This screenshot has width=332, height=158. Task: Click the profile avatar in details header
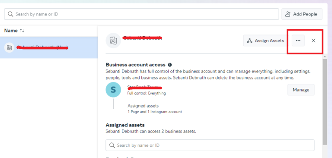tap(113, 41)
